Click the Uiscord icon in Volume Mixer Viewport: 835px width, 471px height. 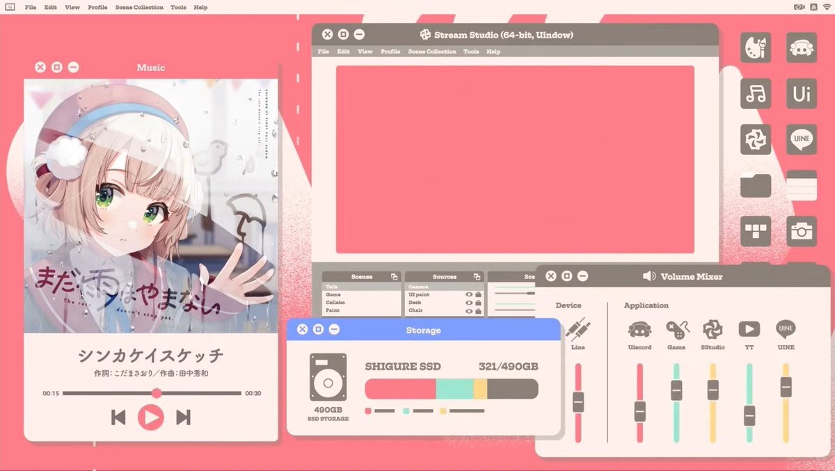[639, 330]
